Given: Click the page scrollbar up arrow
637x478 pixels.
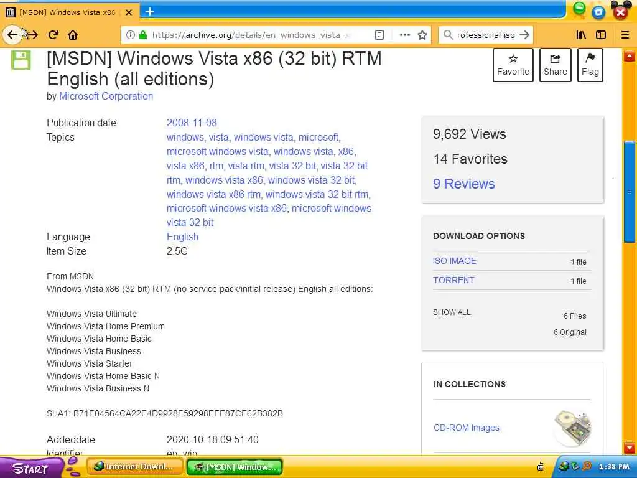Looking at the screenshot, I should tap(630, 55).
